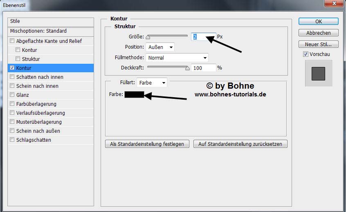This screenshot has height=212, width=346.
Task: Expand the Füllmethode dropdown
Action: pyautogui.click(x=177, y=58)
